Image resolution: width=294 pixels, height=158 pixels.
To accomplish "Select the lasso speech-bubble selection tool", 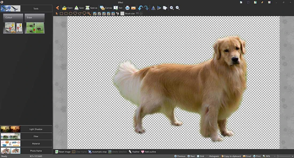I will coord(84,13).
